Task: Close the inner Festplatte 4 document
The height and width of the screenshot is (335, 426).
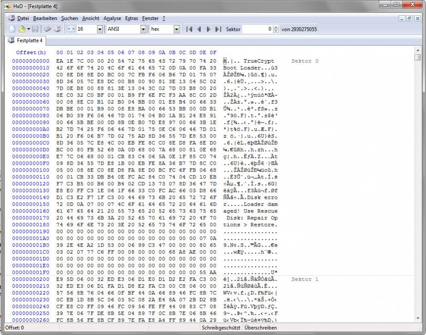Action: [417, 18]
